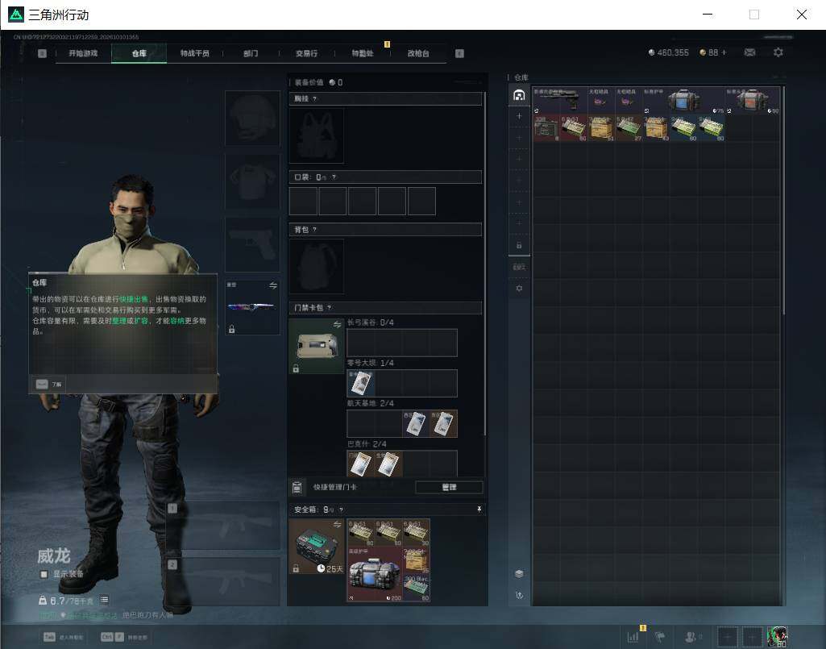Open the safe box container thumbnail
This screenshot has width=826, height=649.
(x=317, y=546)
